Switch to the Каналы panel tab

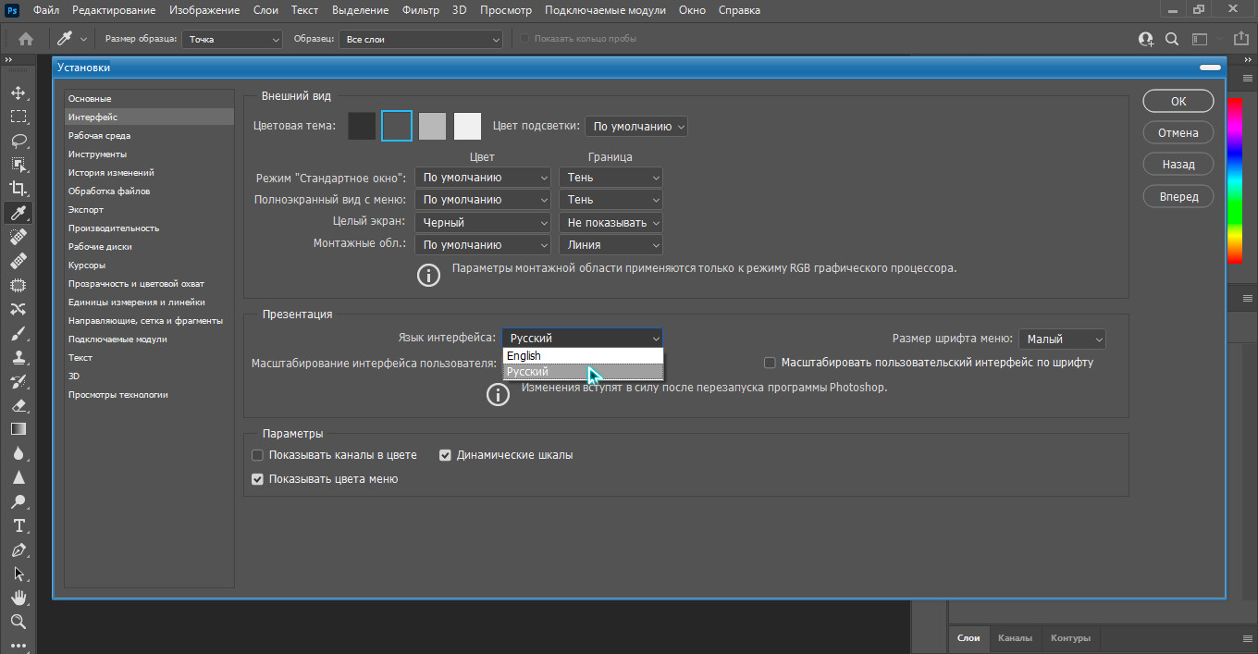tap(1015, 638)
